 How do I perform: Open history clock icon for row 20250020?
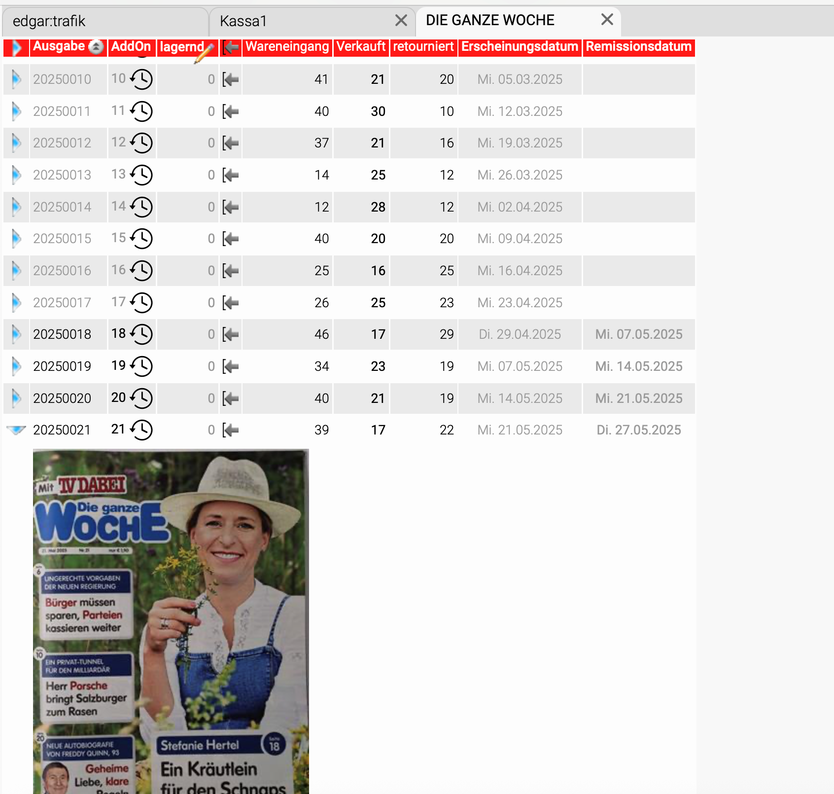[141, 398]
